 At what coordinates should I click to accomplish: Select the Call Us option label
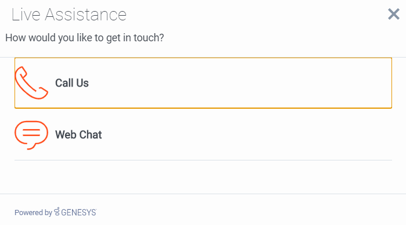coord(72,83)
